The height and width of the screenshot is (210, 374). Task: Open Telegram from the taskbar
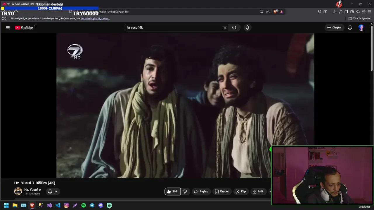(92, 205)
